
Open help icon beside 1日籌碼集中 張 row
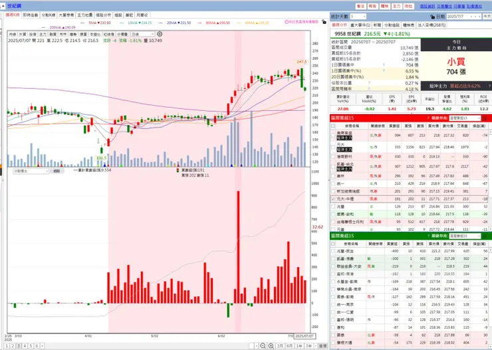coord(384,65)
